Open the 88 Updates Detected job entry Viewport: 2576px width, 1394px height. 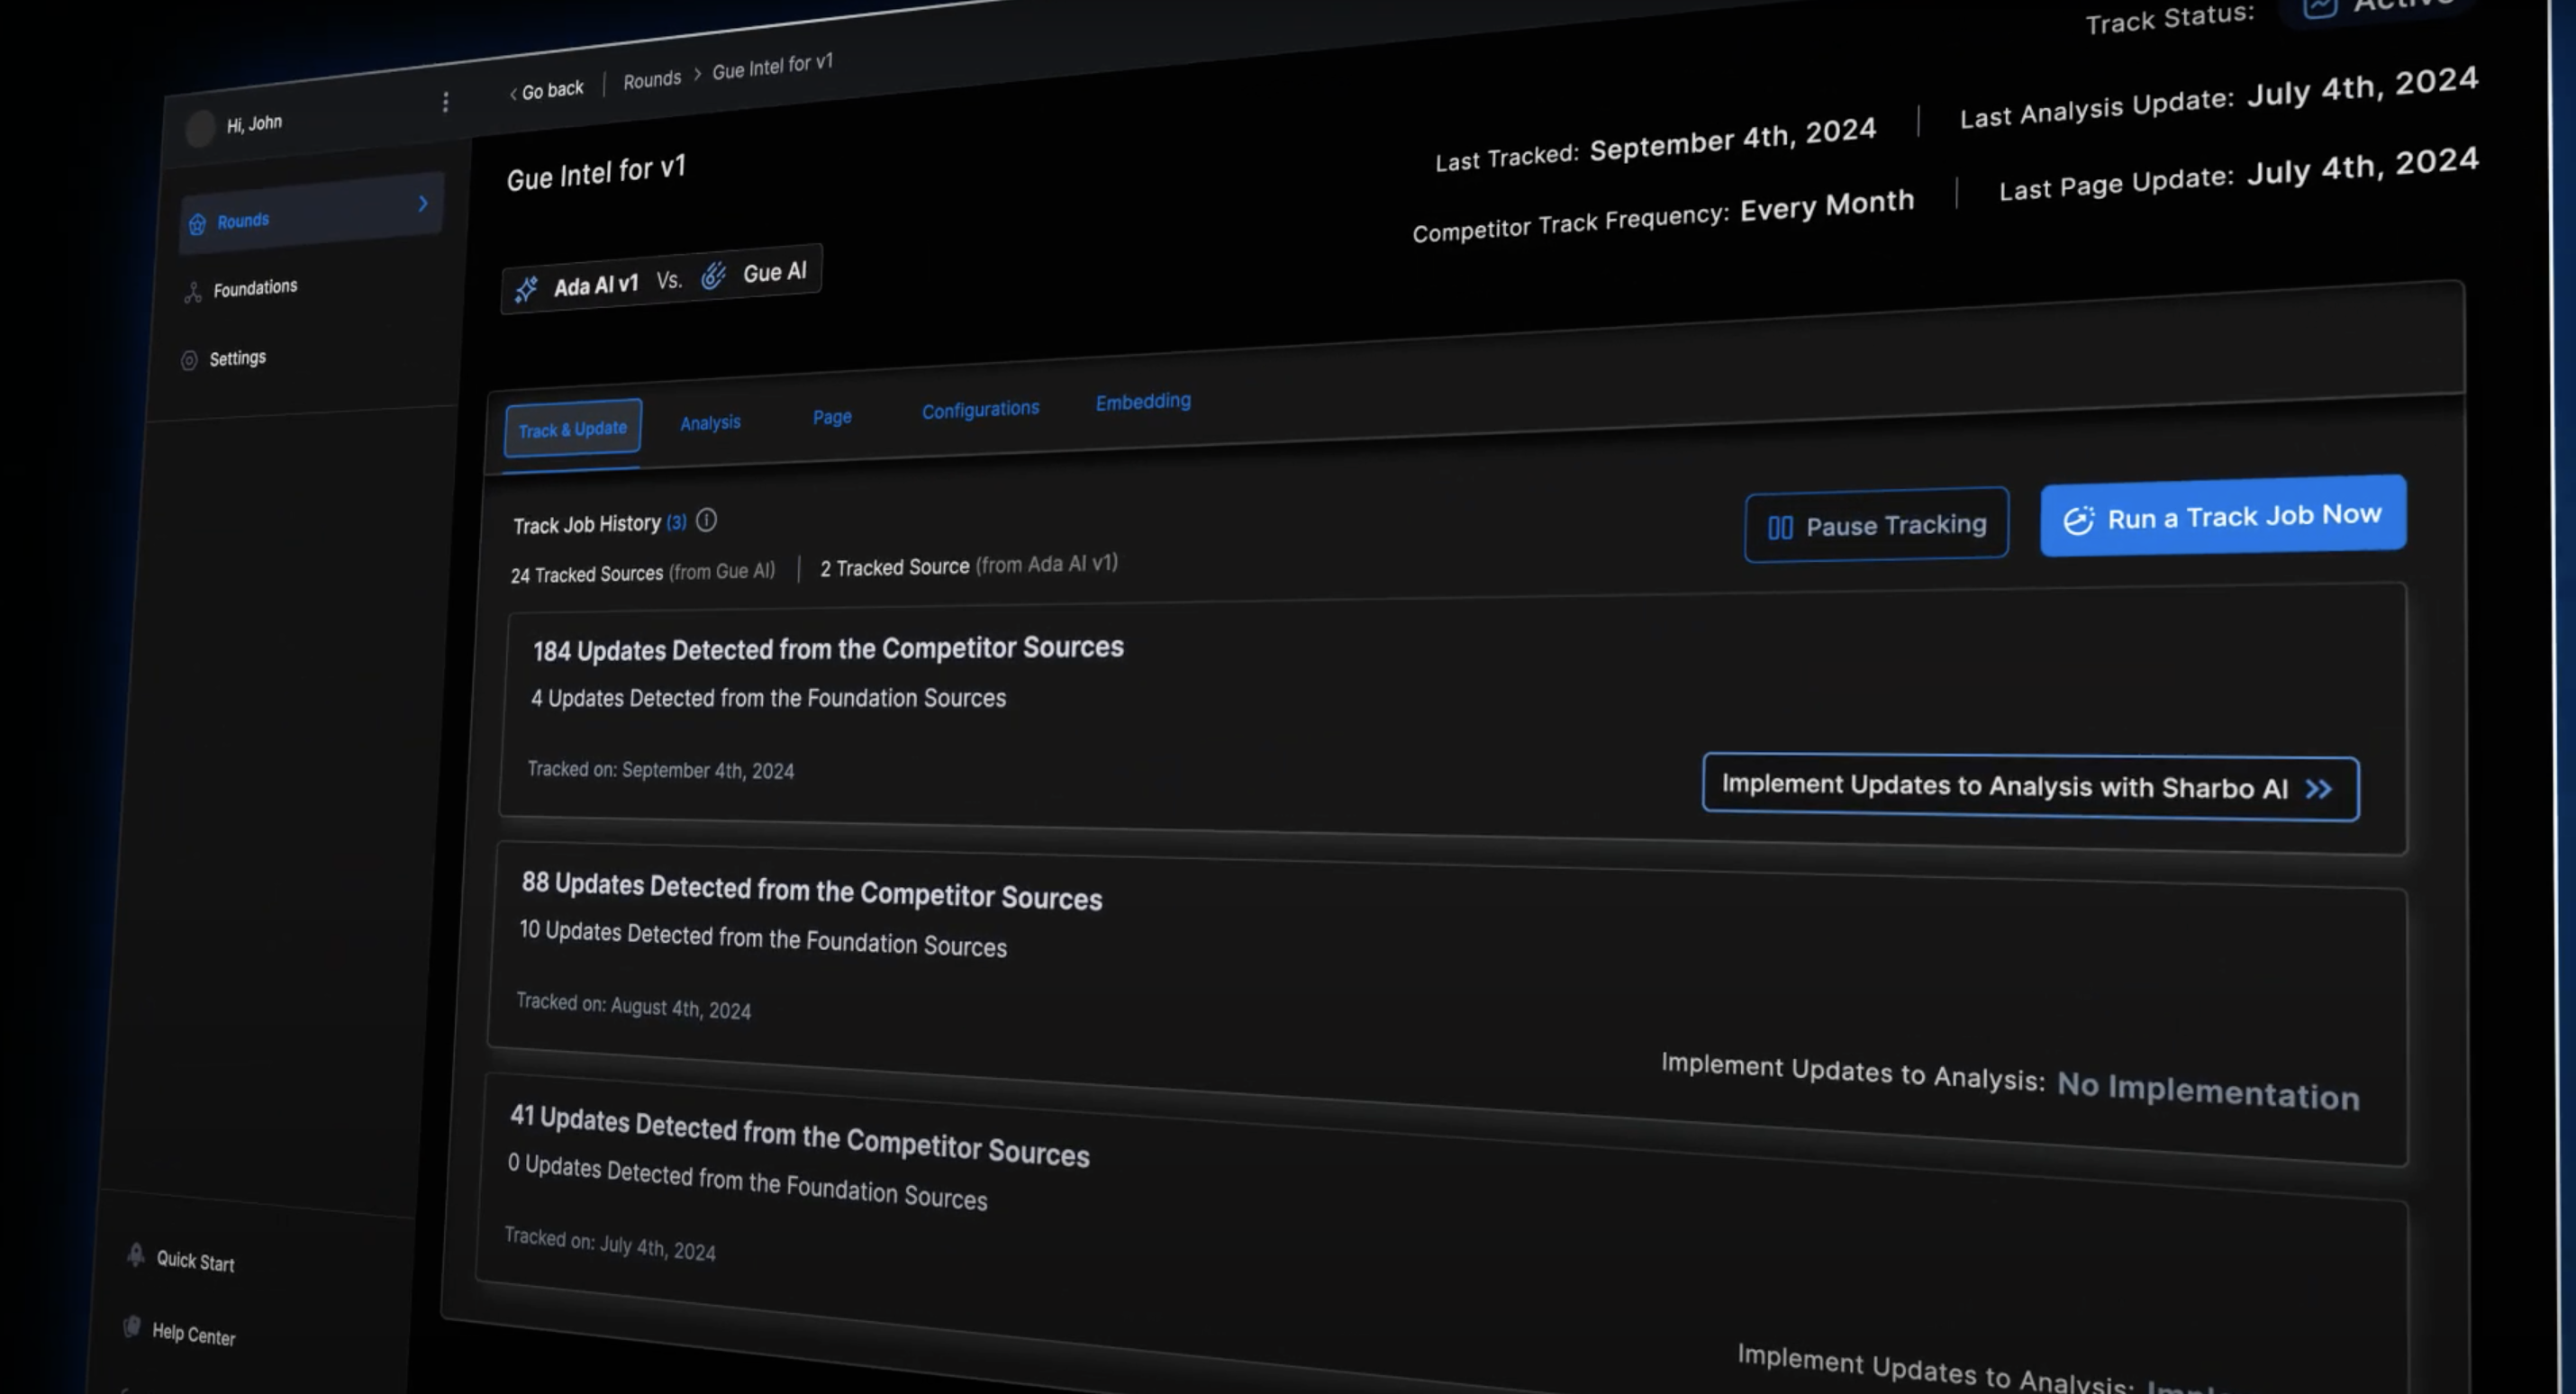tap(811, 891)
